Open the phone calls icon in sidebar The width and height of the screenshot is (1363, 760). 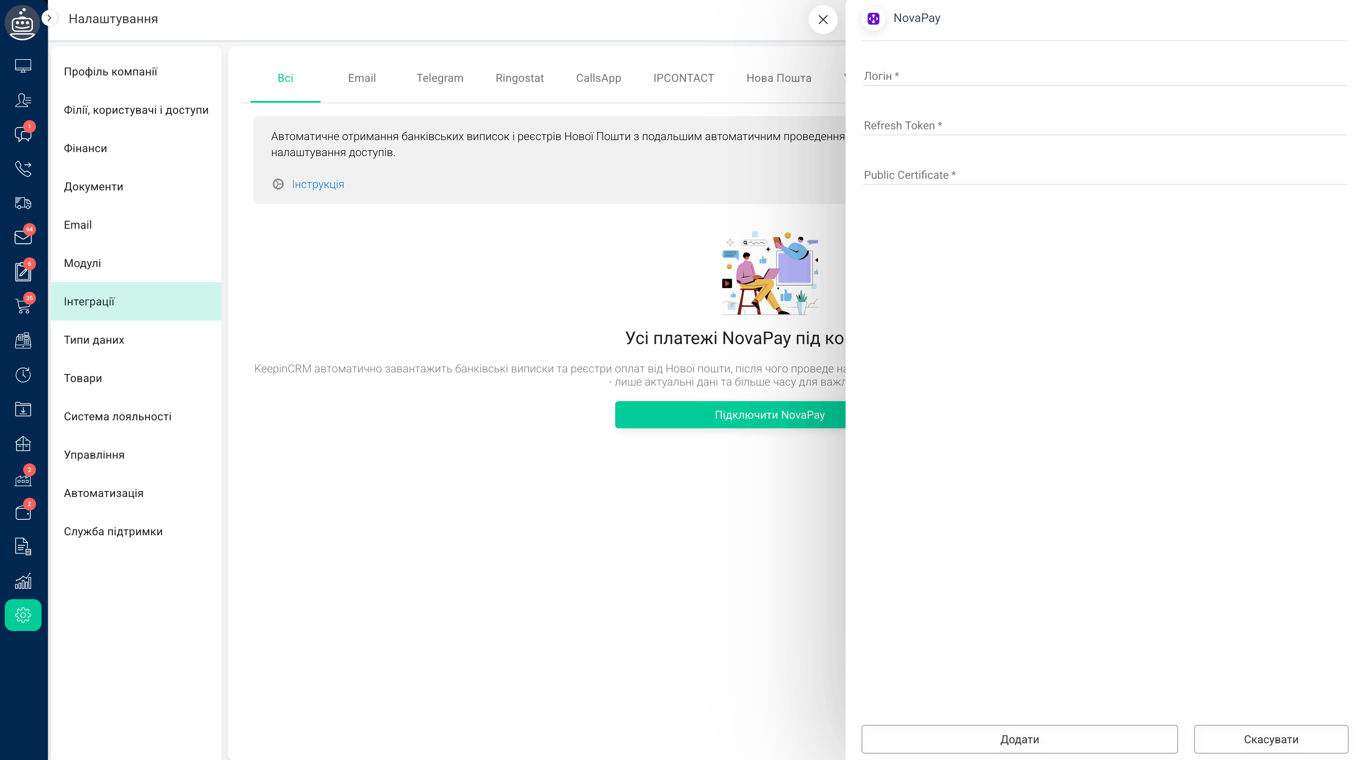pos(23,169)
